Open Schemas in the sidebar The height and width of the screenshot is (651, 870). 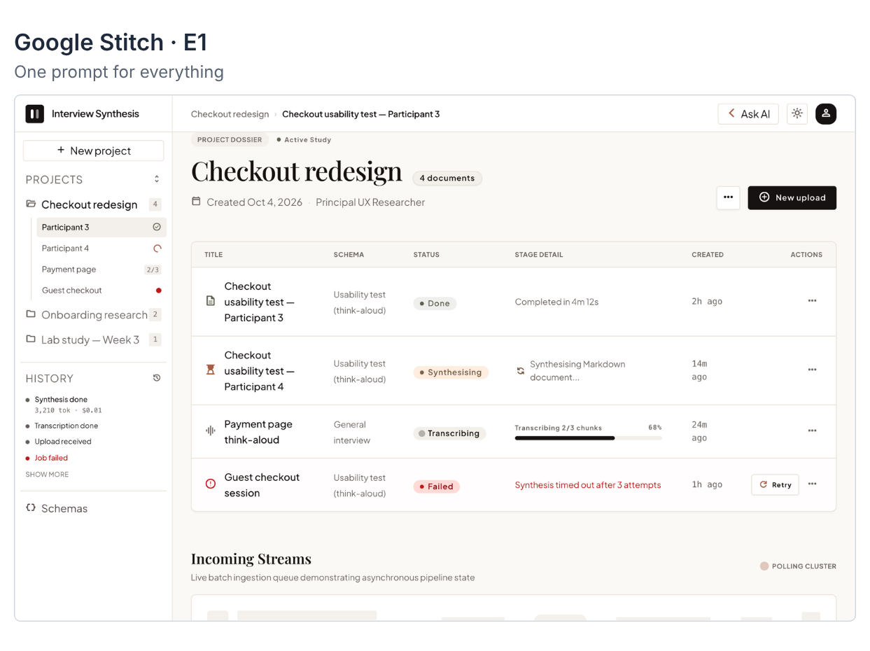(x=57, y=508)
